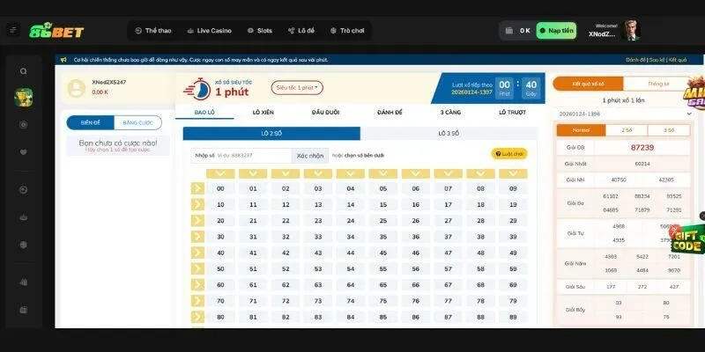Expand the draw 20260124-1396 results selector
This screenshot has height=352, width=705.
tap(689, 114)
